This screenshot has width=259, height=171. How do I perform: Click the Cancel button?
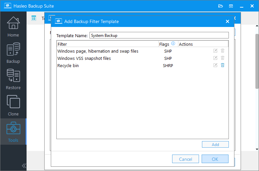pos(186,159)
